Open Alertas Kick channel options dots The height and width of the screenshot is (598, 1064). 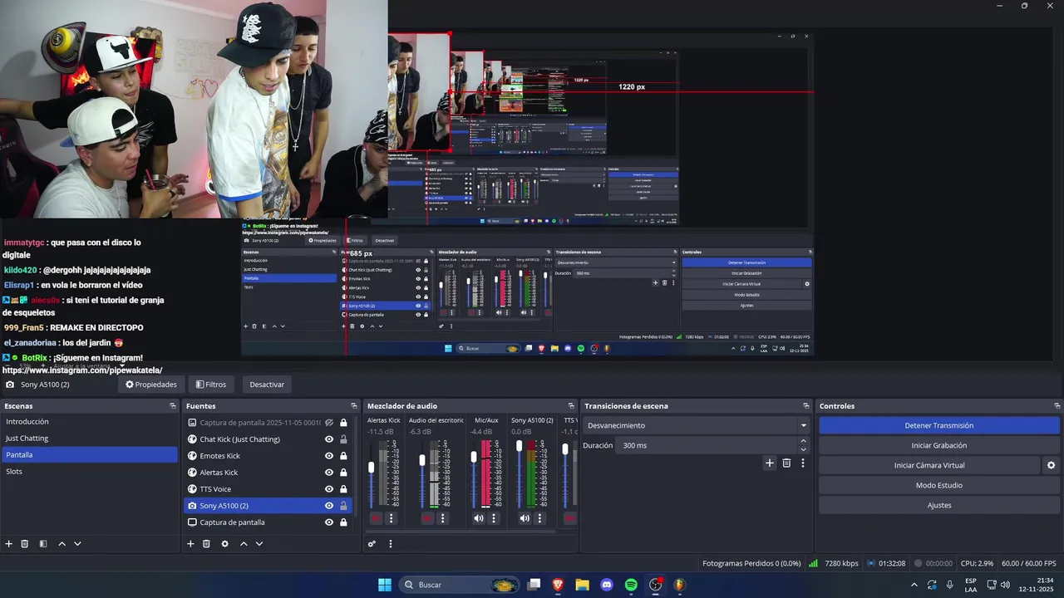coord(391,518)
